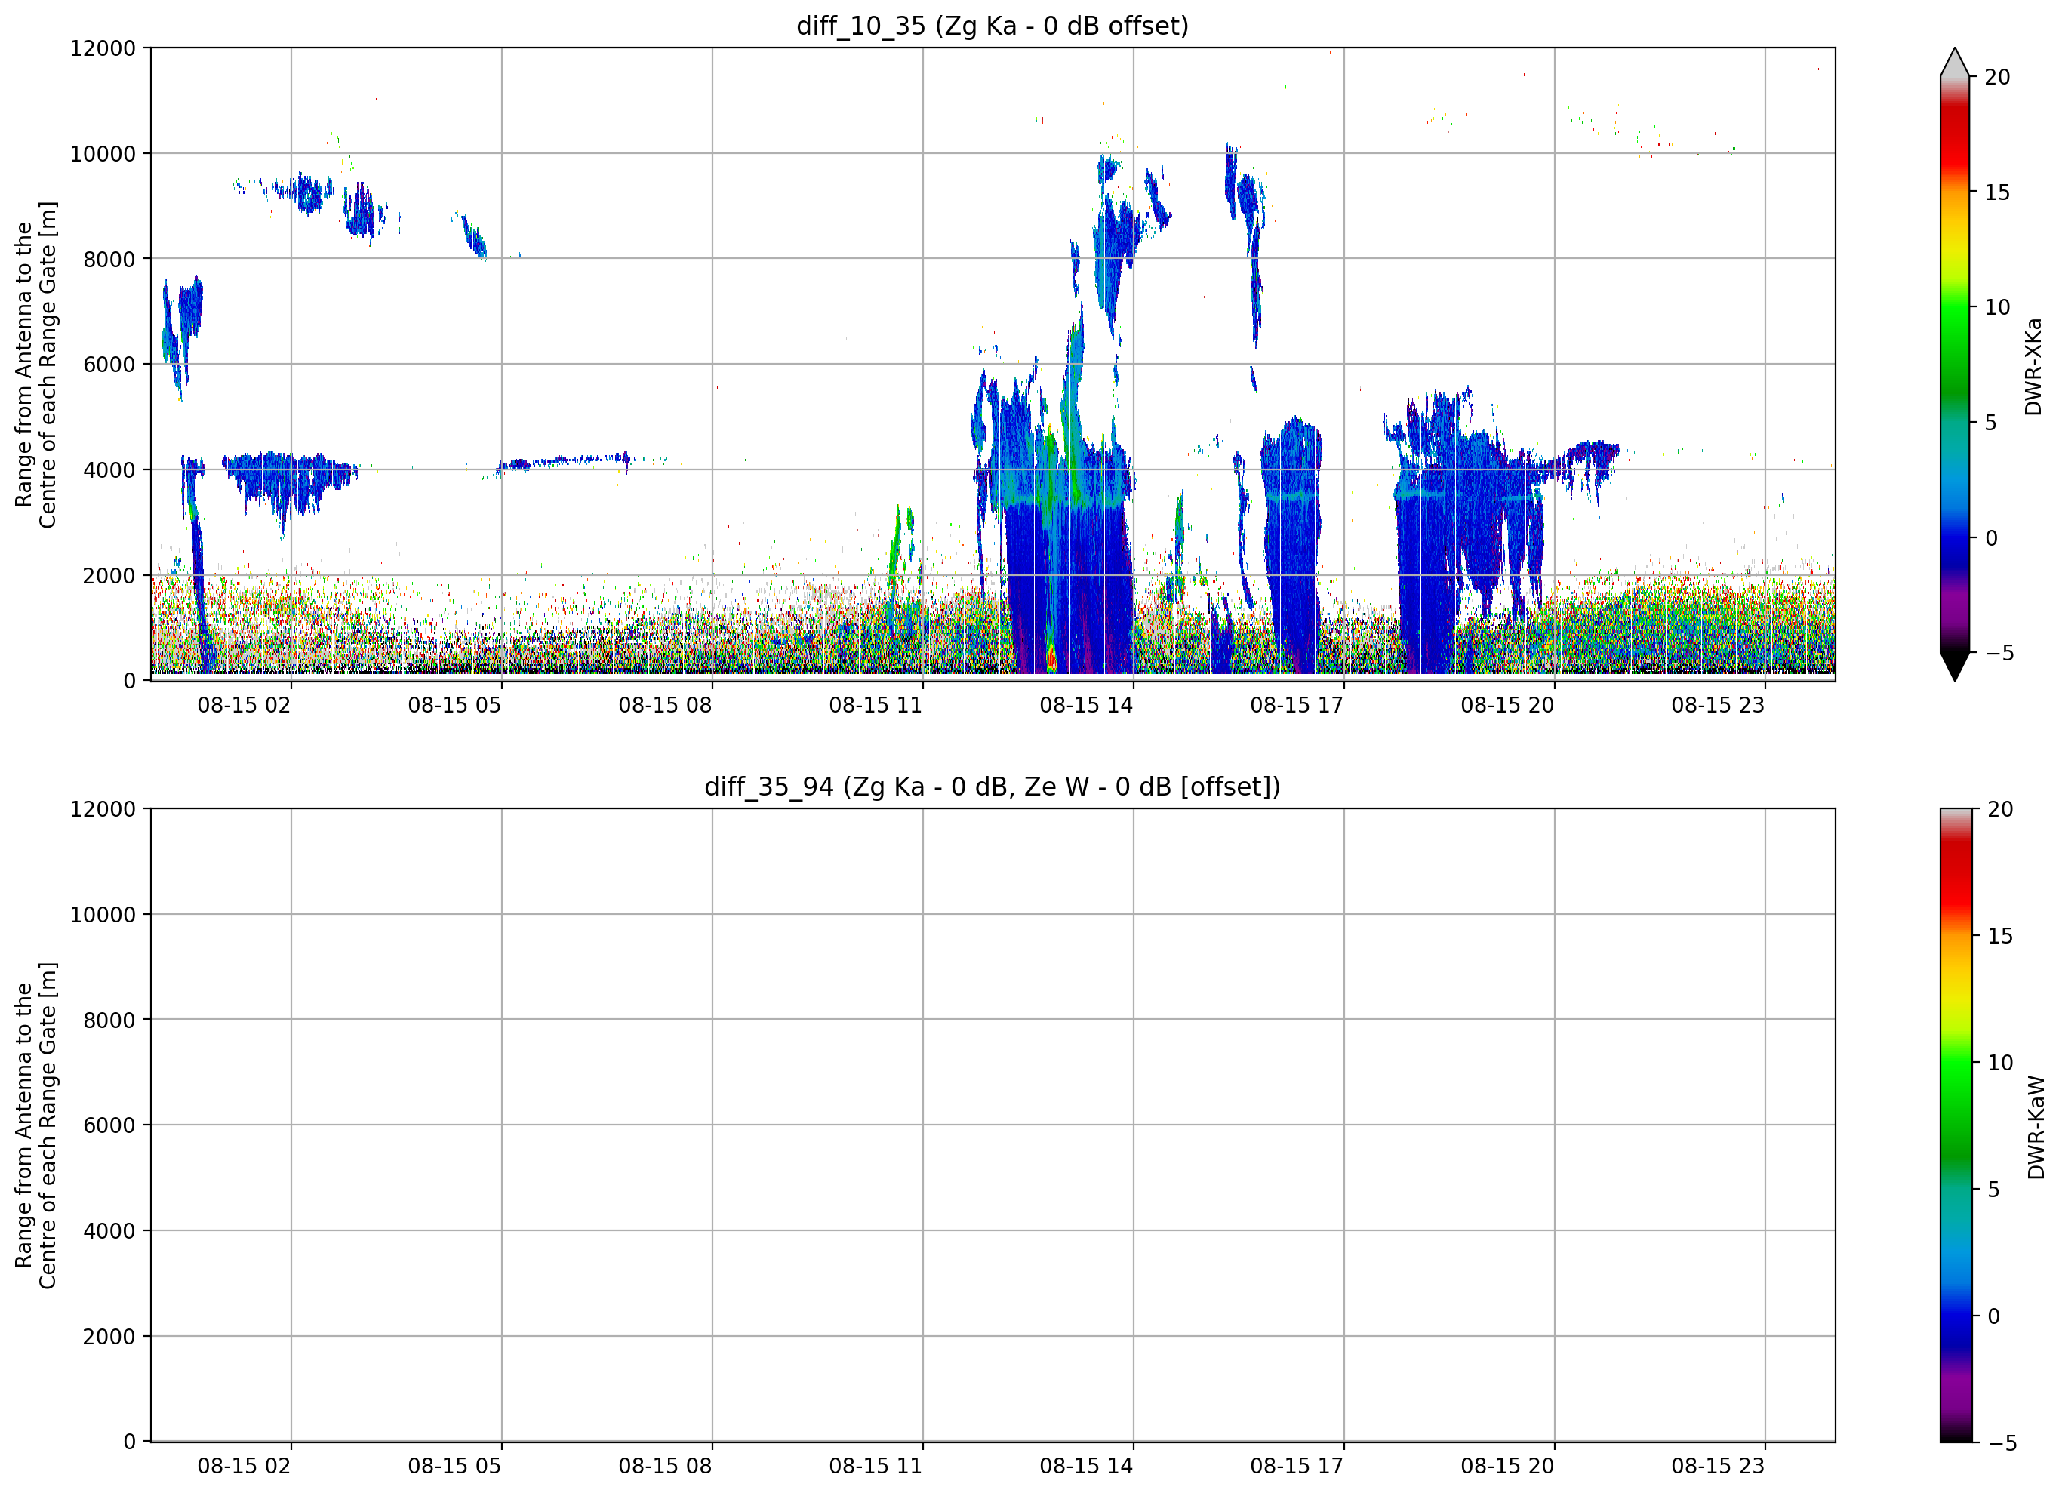The width and height of the screenshot is (2062, 1493).
Task: Click the "−5" tick on the DWR-XKa colorbar
Action: coord(1999,653)
